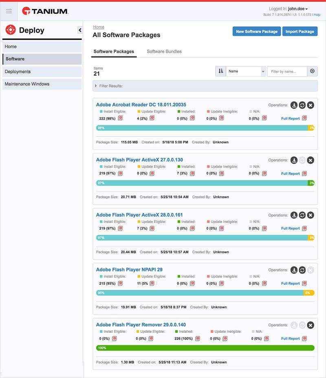Clear the name filter field
Screen dimensions: 326x378
click(x=312, y=71)
